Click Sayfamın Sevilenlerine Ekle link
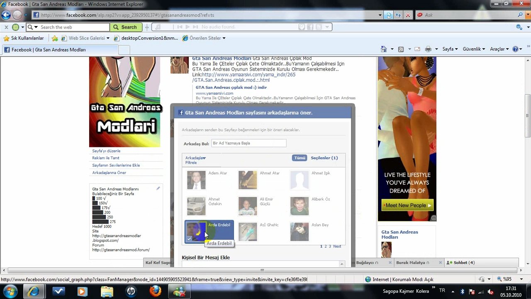This screenshot has width=531, height=299. [x=116, y=165]
